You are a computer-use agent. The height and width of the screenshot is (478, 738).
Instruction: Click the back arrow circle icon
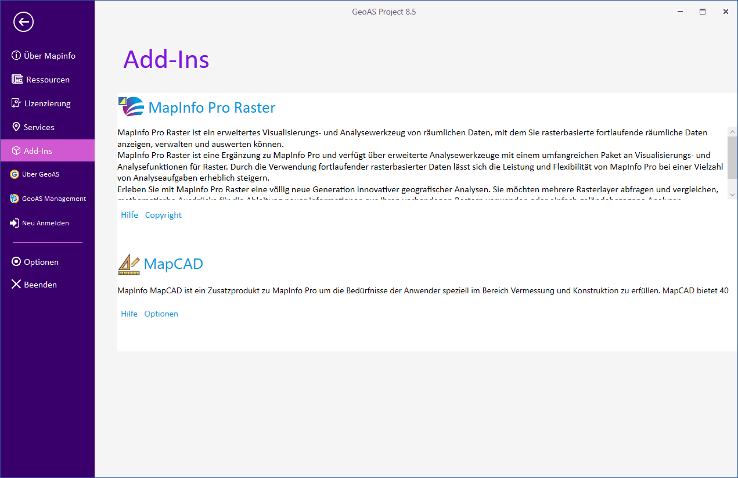(24, 22)
